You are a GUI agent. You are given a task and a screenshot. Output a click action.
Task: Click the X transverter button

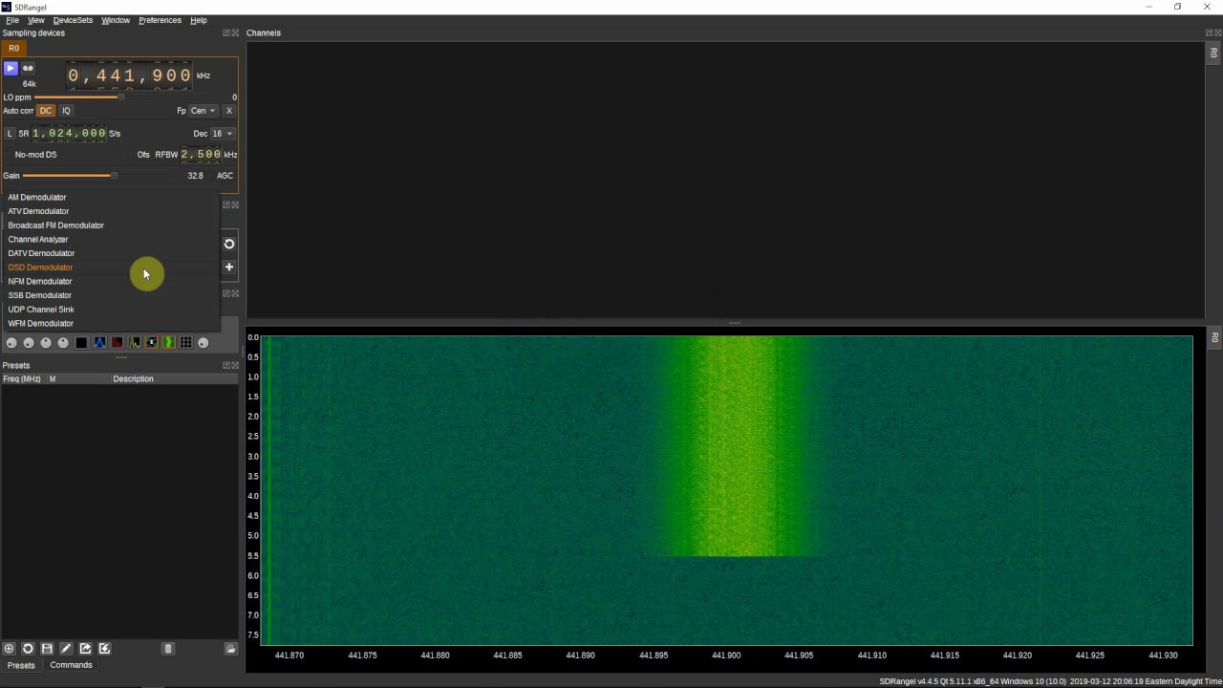coord(228,111)
